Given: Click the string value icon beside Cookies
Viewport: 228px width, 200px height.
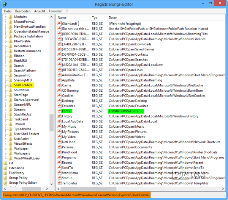Looking at the screenshot, I should click(59, 95).
